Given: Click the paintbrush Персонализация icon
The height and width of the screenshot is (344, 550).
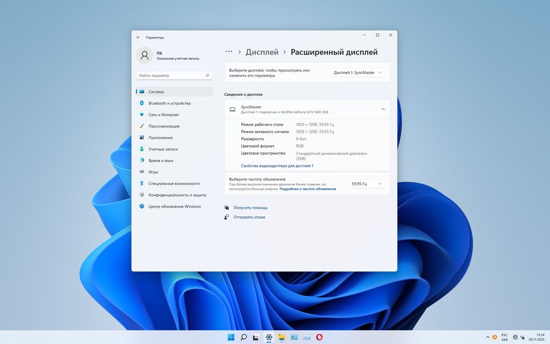Looking at the screenshot, I should [x=142, y=126].
